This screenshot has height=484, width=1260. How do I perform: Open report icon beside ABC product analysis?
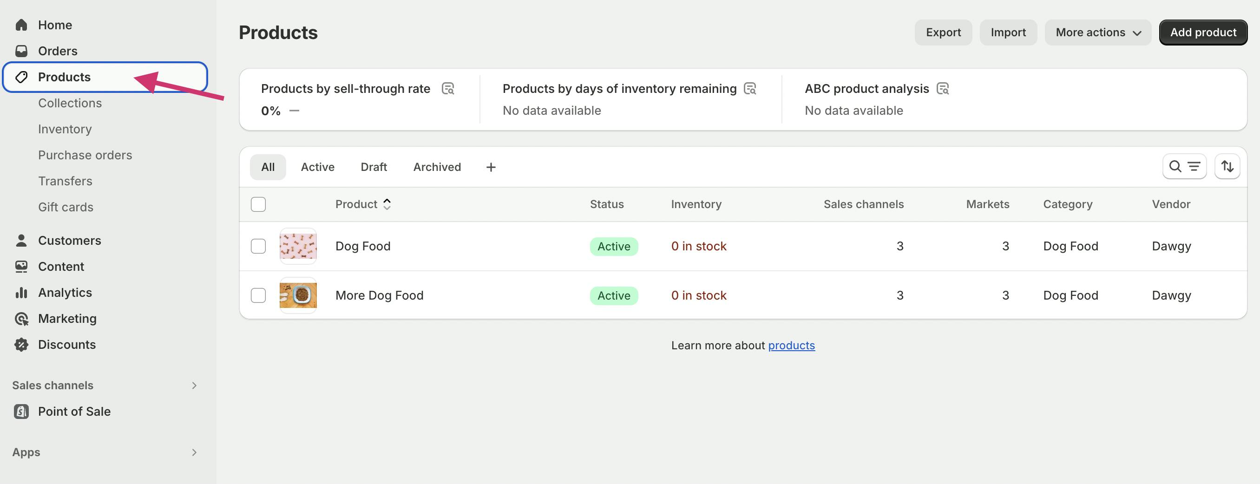pyautogui.click(x=943, y=89)
